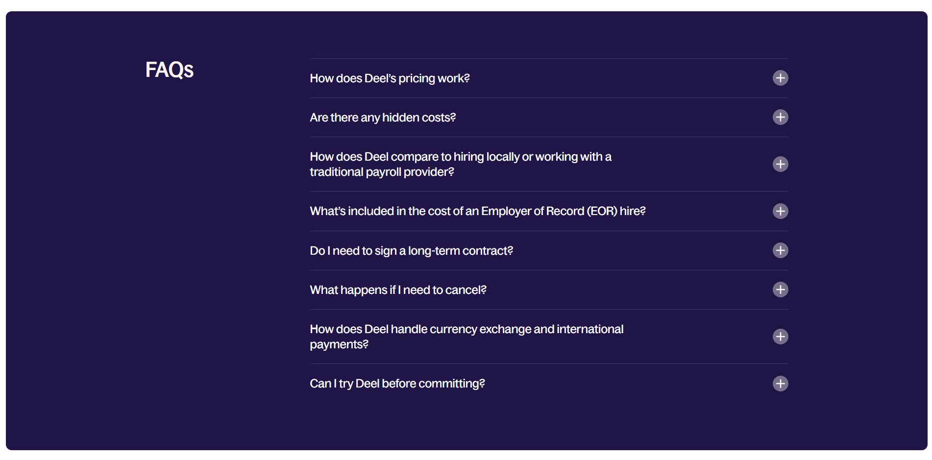The width and height of the screenshot is (932, 460).
Task: Open the currency exchange and international payments question
Action: coord(549,337)
